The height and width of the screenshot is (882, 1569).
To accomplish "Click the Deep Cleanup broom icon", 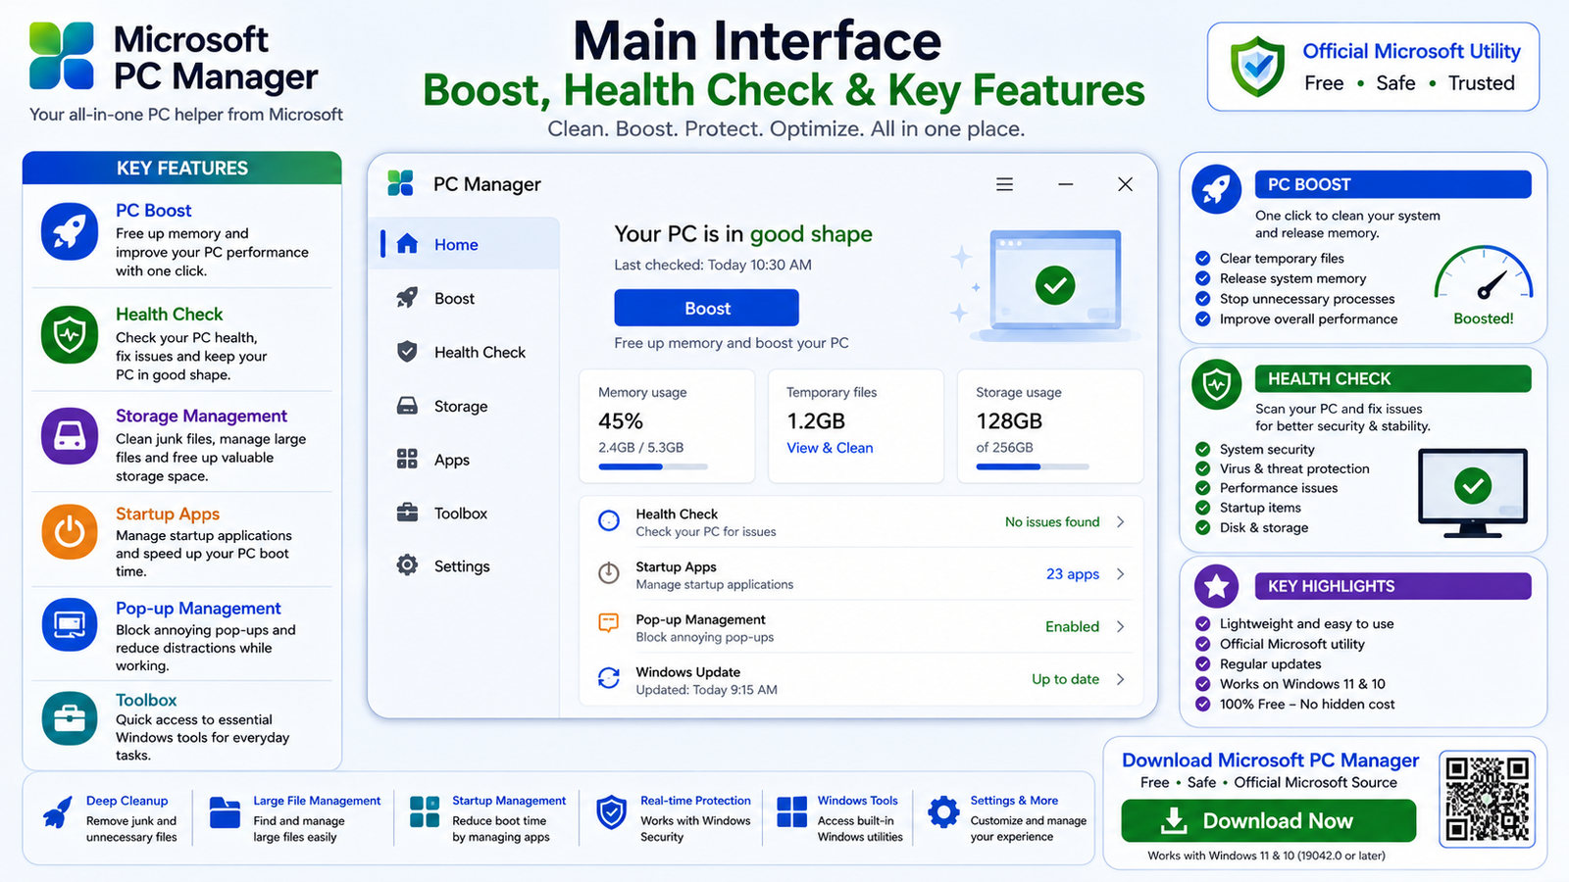I will click(58, 813).
